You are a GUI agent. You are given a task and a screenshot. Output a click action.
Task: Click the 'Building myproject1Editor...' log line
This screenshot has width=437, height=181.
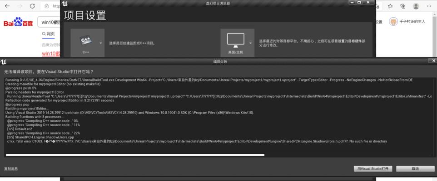[x=26, y=109]
